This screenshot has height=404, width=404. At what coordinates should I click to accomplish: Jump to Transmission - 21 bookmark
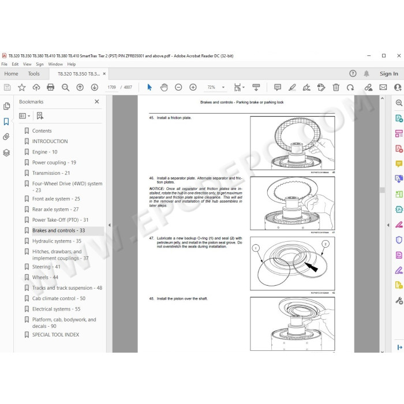(x=51, y=173)
